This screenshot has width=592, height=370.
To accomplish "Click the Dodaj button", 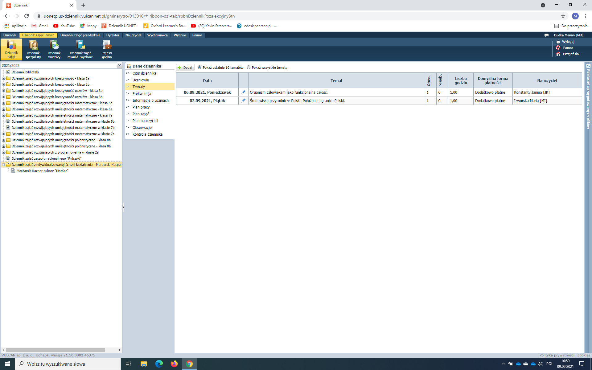I will [185, 68].
